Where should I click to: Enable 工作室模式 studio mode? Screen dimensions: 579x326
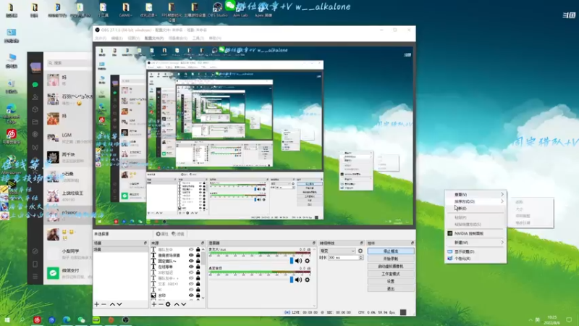[x=391, y=274]
